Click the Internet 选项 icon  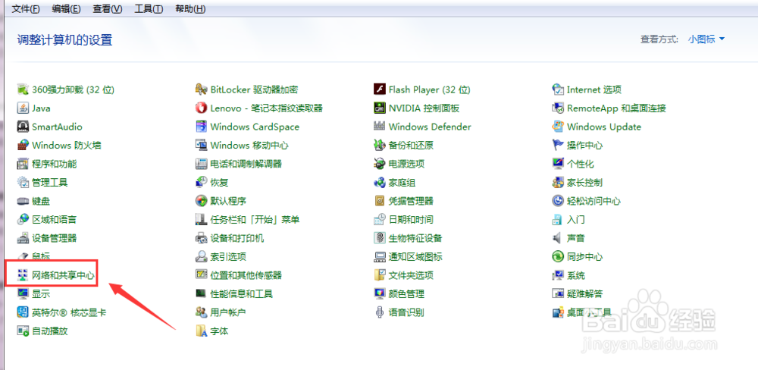pyautogui.click(x=558, y=89)
